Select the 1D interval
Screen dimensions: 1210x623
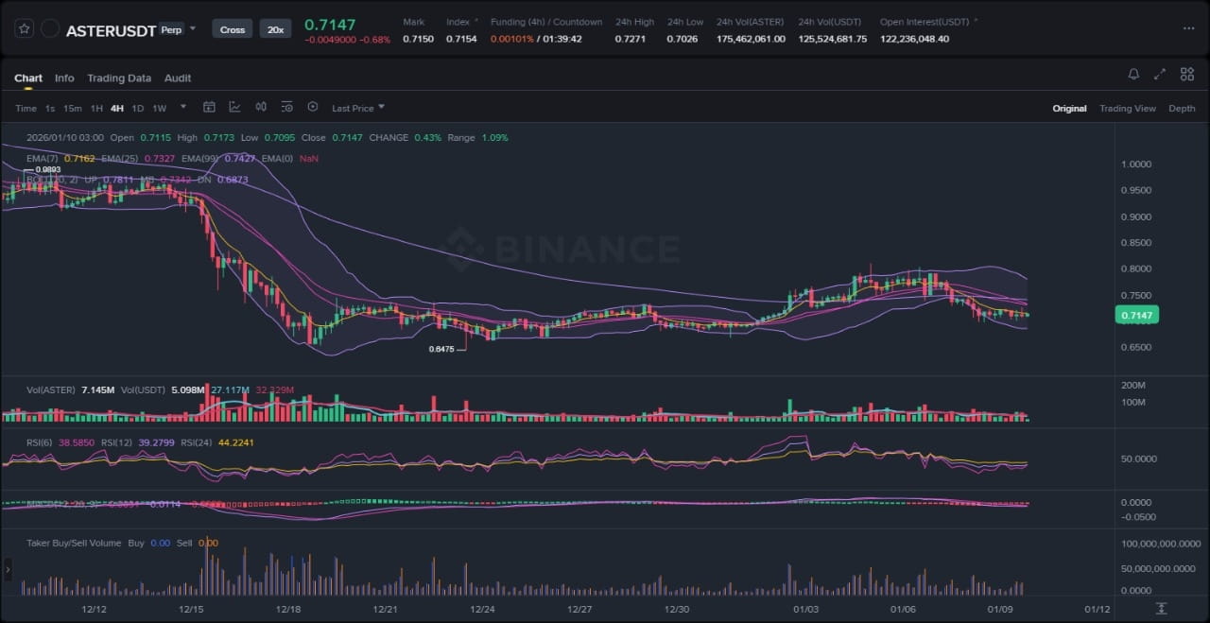coord(138,108)
